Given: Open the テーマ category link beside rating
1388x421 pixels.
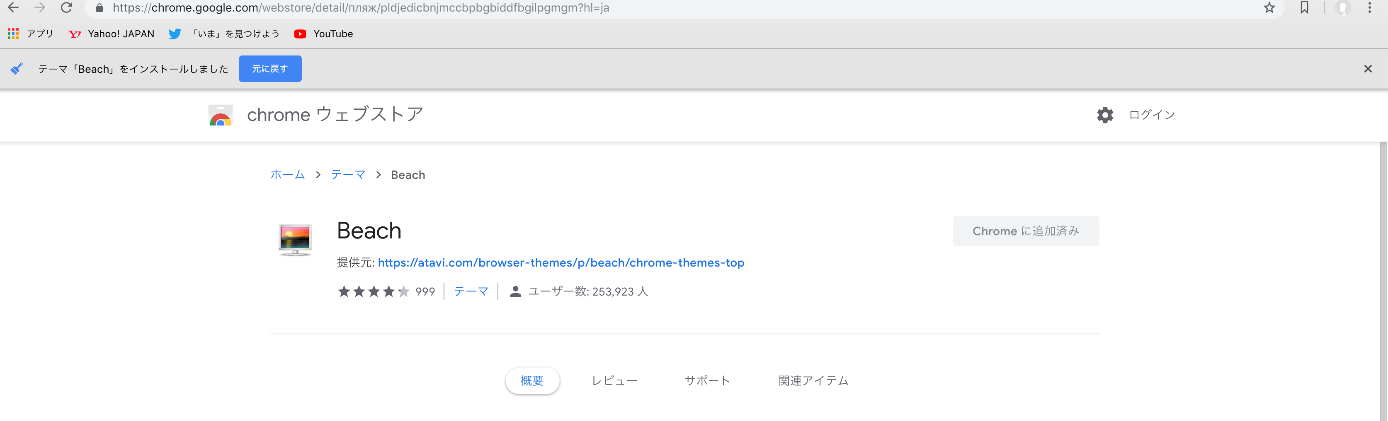Looking at the screenshot, I should pos(471,291).
